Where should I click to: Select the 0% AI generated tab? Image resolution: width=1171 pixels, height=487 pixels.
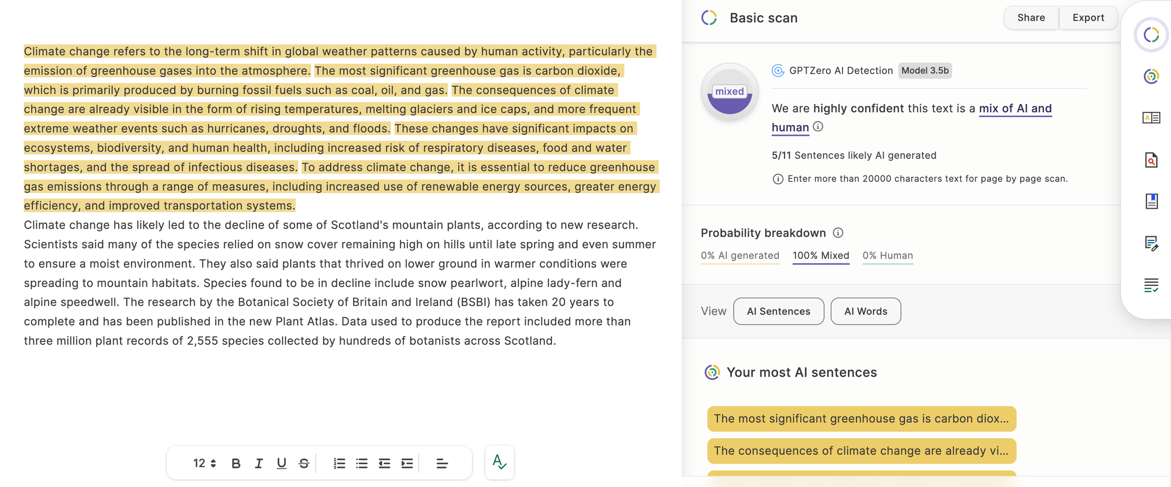(740, 256)
